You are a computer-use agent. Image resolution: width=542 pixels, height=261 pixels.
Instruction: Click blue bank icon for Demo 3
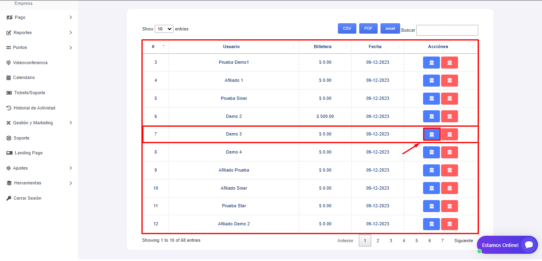432,134
